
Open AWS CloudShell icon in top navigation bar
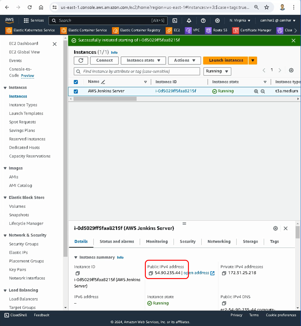pos(175,21)
